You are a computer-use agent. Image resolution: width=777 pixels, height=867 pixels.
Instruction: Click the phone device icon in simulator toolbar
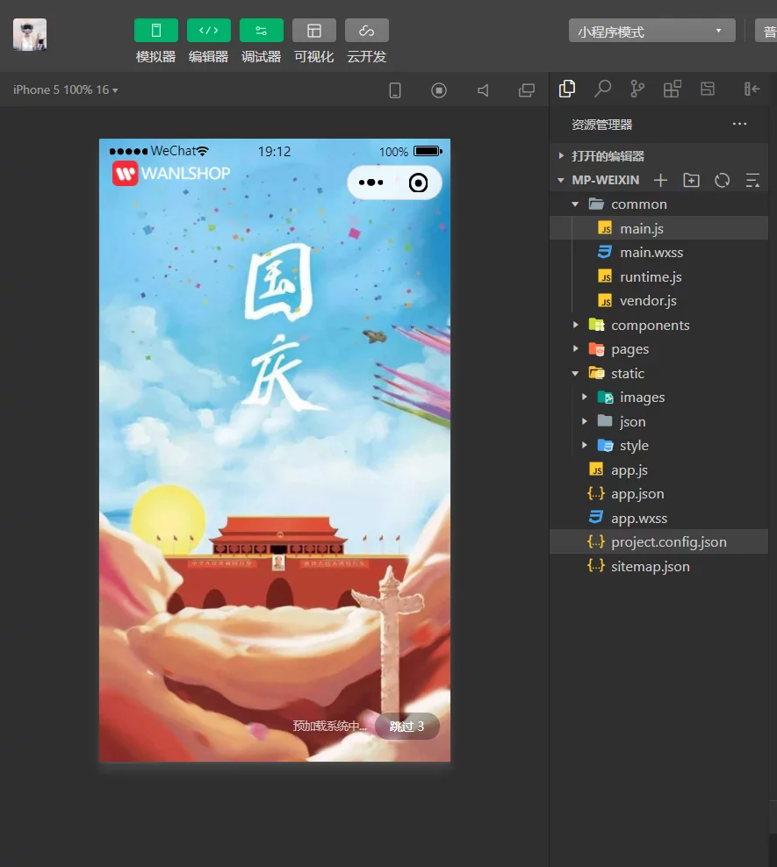click(395, 90)
